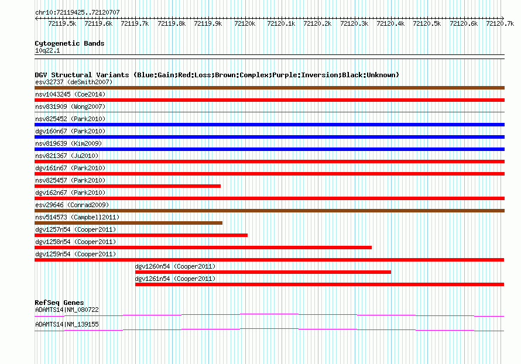Click the short red nsv825457 bar
Image resolution: width=521 pixels, height=364 pixels.
[128, 186]
